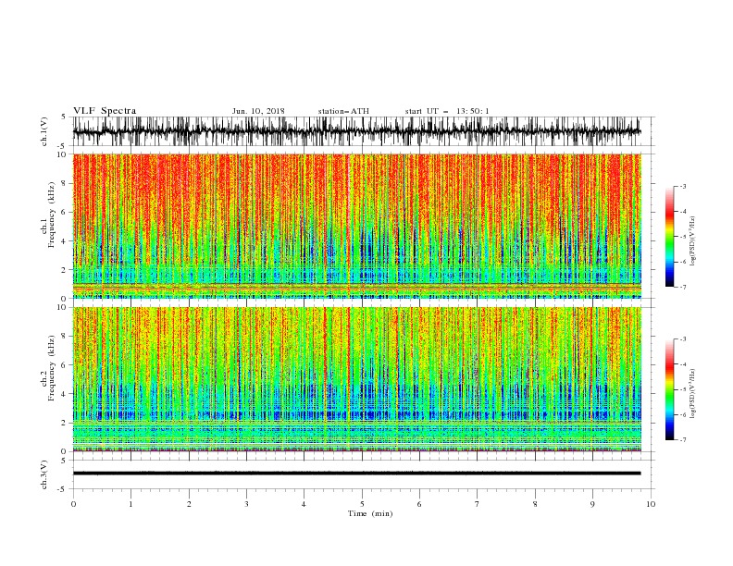The width and height of the screenshot is (733, 566).
Task: Click the "VLF Spectra" title text
Action: click(x=105, y=111)
